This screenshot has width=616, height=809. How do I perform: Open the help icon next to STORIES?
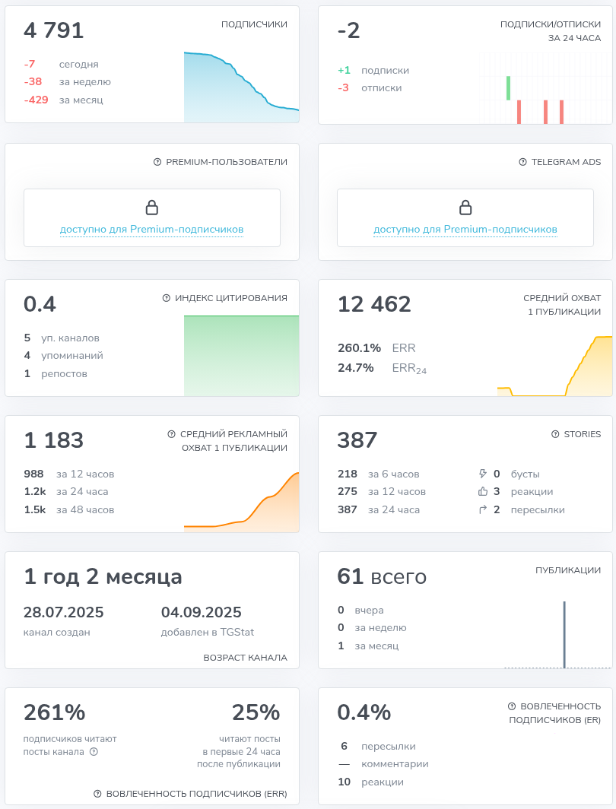pyautogui.click(x=555, y=434)
